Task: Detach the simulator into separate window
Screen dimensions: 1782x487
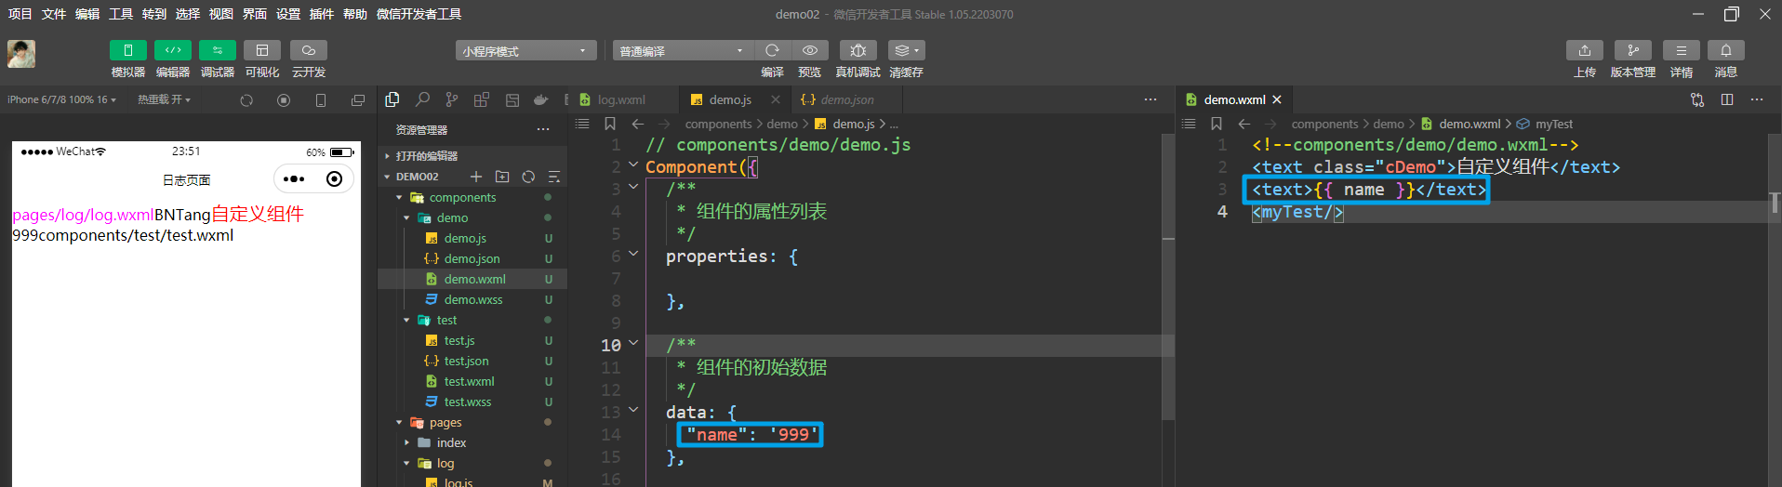Action: point(358,100)
